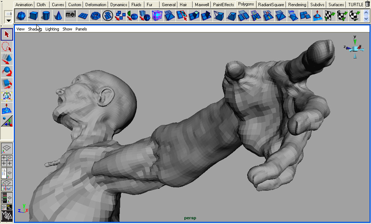Click the Smooth Proxy magenta cube icon
Viewport: 371px width, 224px height.
(157, 16)
